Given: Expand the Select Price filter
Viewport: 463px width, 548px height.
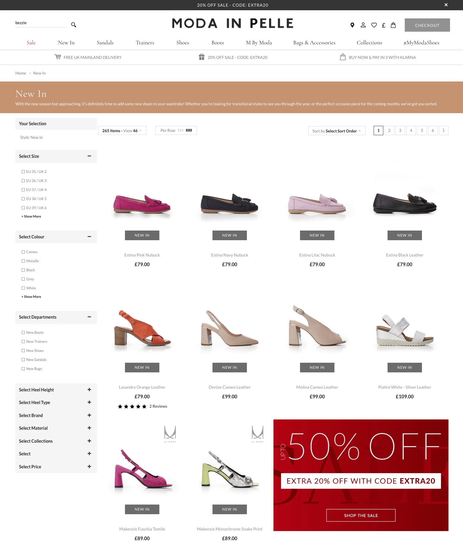Looking at the screenshot, I should pos(89,467).
